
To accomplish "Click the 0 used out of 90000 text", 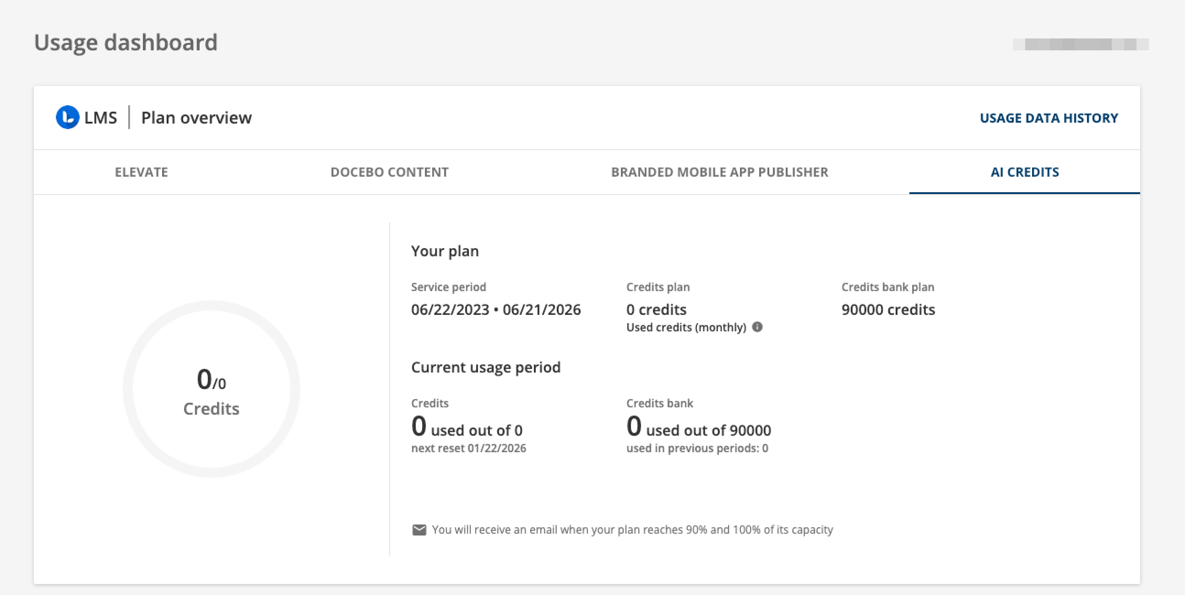I will [698, 427].
